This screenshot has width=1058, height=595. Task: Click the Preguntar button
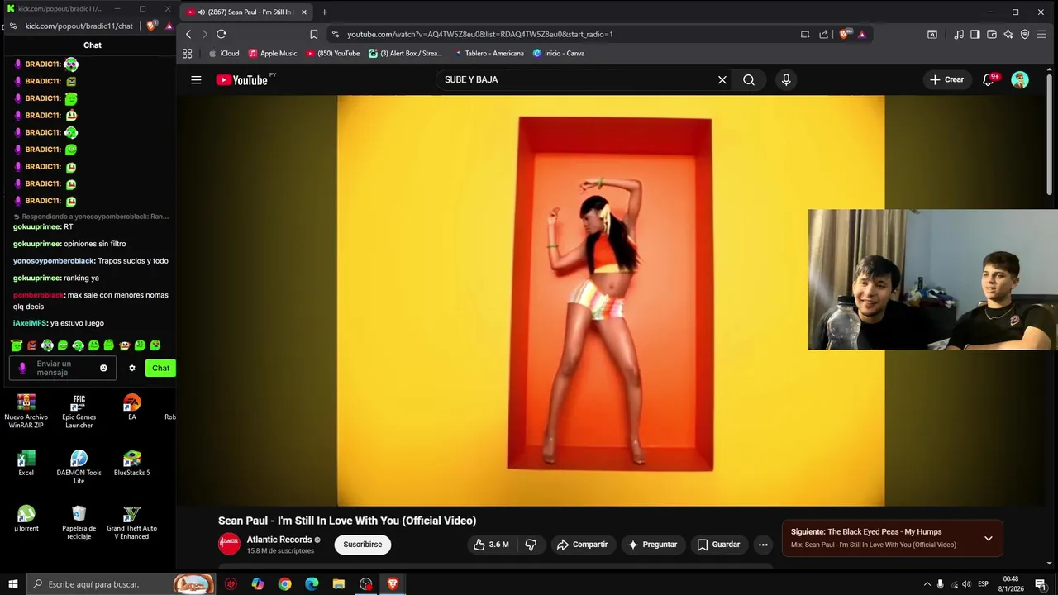point(652,545)
